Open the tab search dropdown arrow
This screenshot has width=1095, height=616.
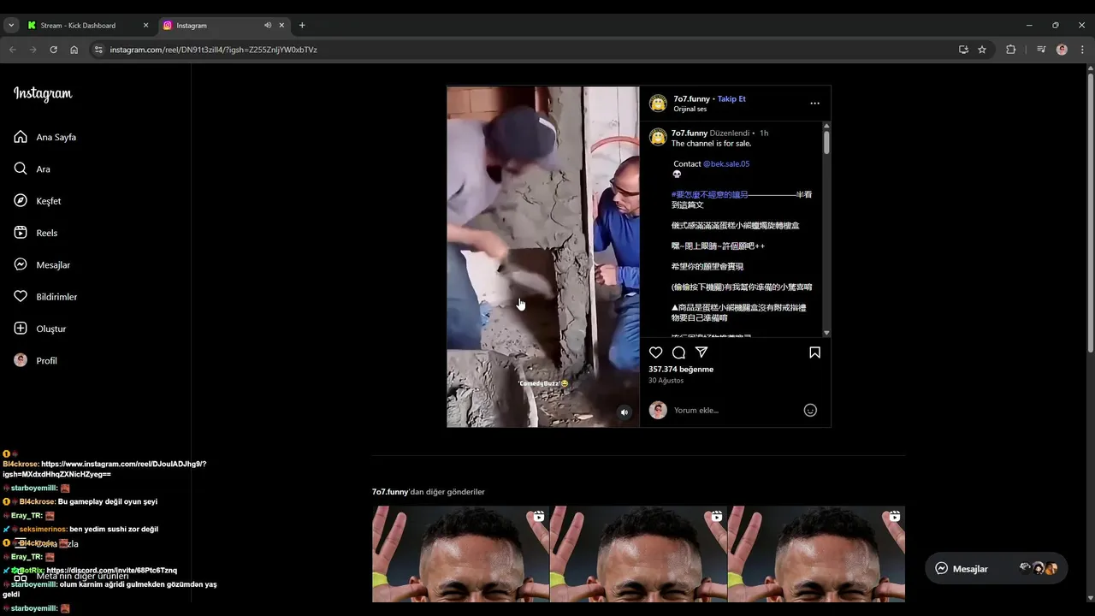[x=11, y=26]
